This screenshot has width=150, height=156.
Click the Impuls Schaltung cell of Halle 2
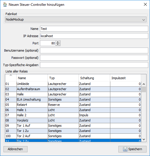pos(94,115)
